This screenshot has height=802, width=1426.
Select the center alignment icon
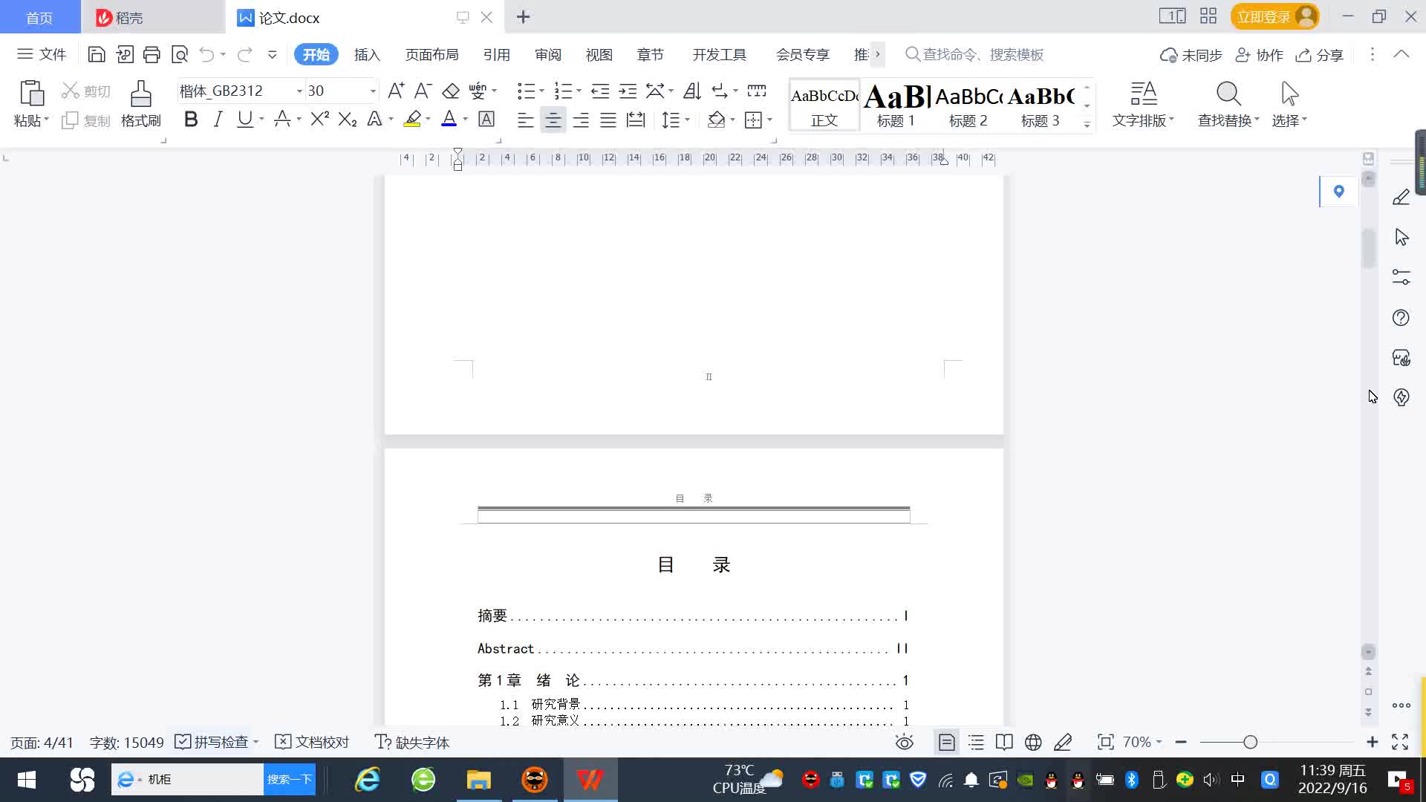coord(553,120)
